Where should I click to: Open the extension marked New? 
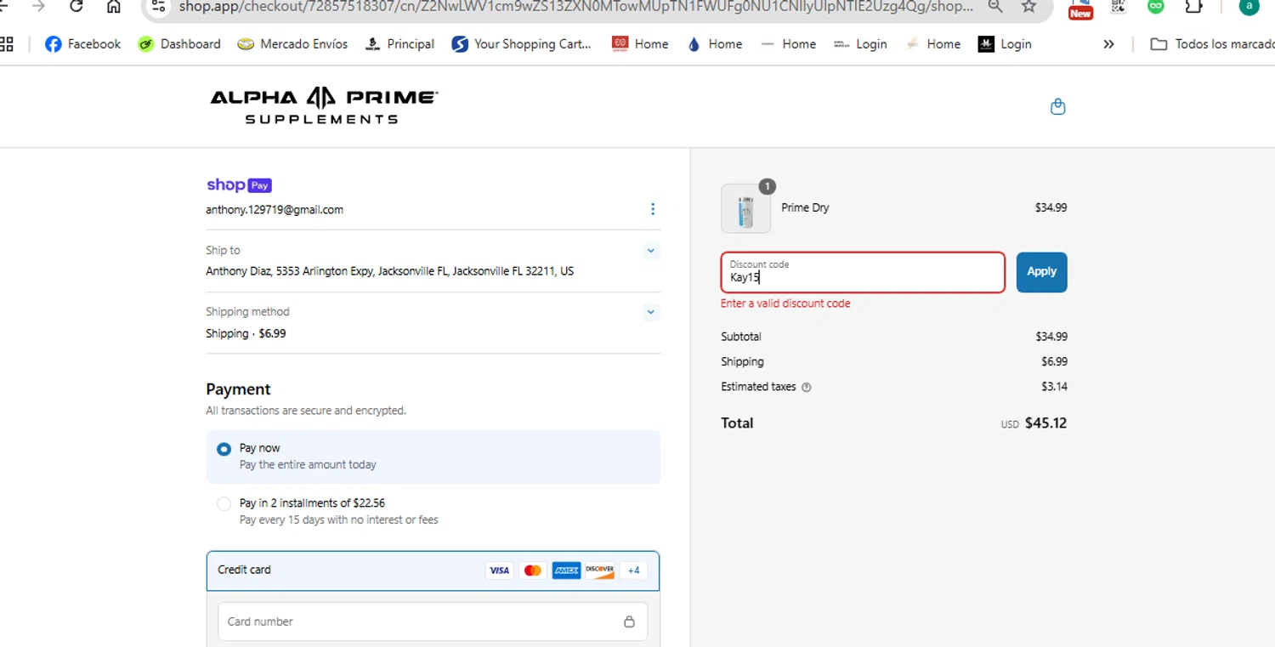click(x=1080, y=9)
